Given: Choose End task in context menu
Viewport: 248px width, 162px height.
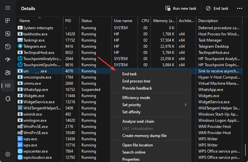Looking at the screenshot, I should click(x=130, y=74).
